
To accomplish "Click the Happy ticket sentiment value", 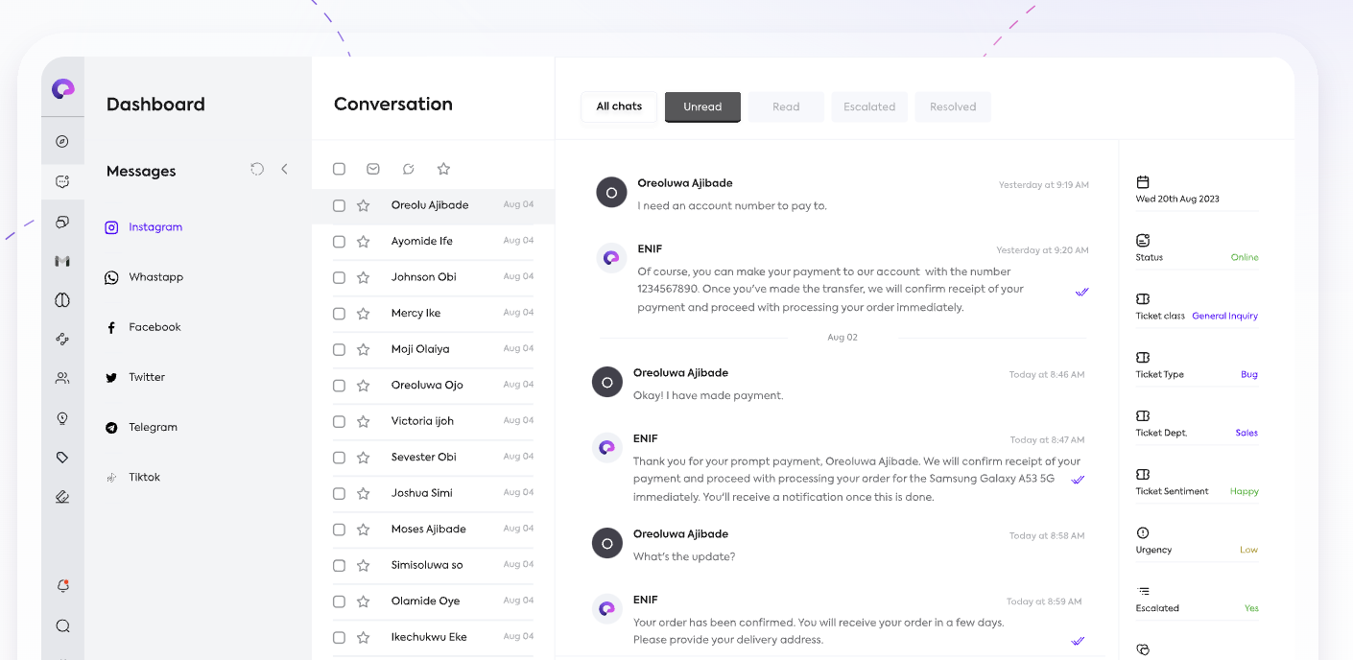I will tap(1245, 491).
